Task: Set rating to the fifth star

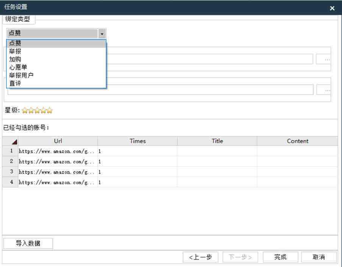Action: (50, 110)
